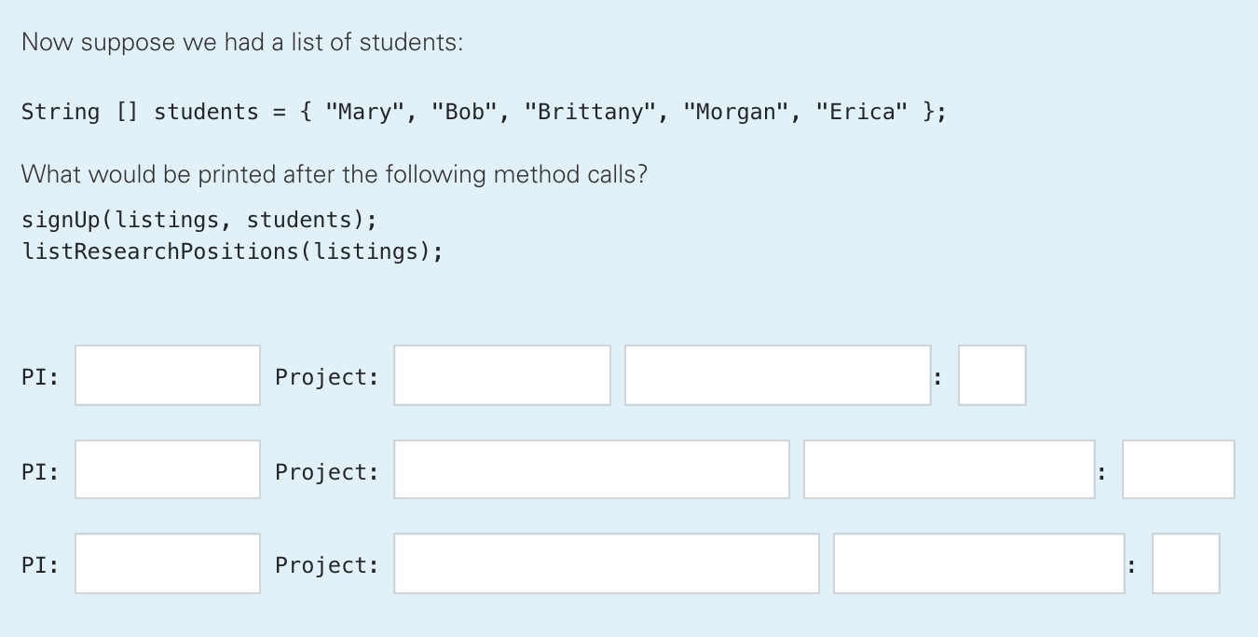
Task: Click the second row PI input field
Action: 167,469
